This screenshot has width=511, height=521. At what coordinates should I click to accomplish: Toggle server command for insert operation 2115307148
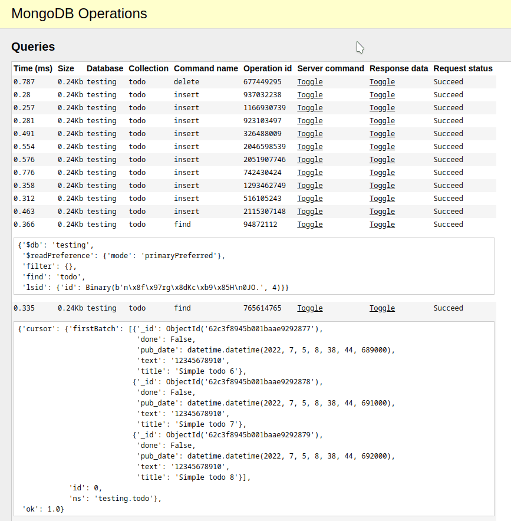[x=309, y=211]
